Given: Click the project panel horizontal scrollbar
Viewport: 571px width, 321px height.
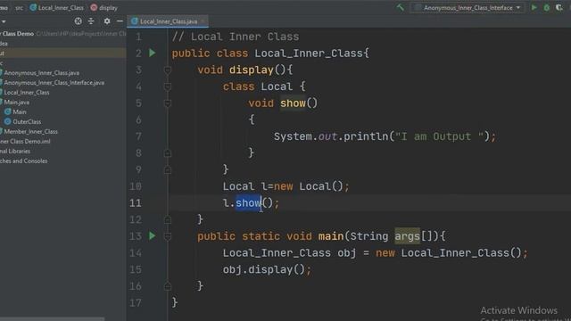Looking at the screenshot, I should coord(53,319).
